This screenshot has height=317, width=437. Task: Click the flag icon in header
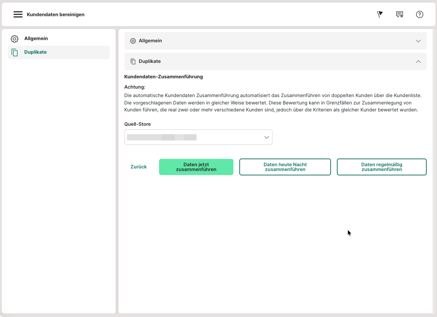click(380, 14)
